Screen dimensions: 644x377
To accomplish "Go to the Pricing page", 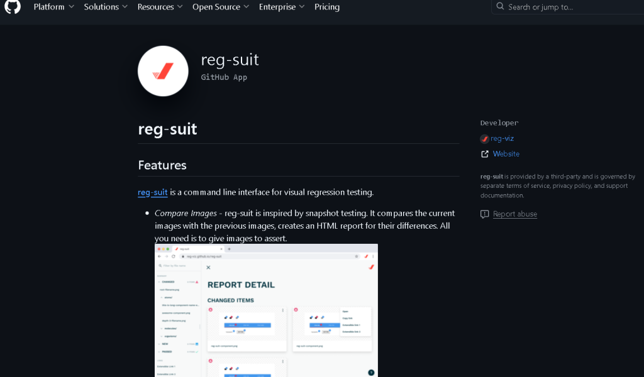I will (x=327, y=7).
